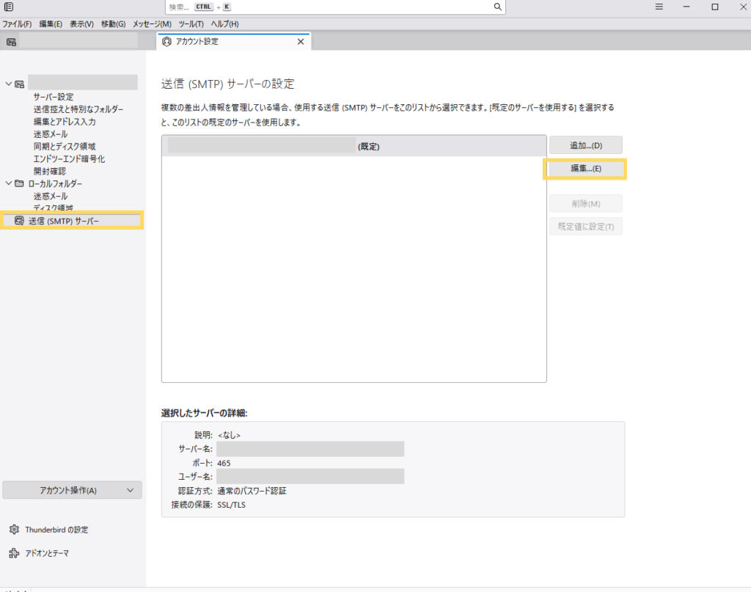Collapse the ローカルフォルダー tree node

(x=9, y=183)
